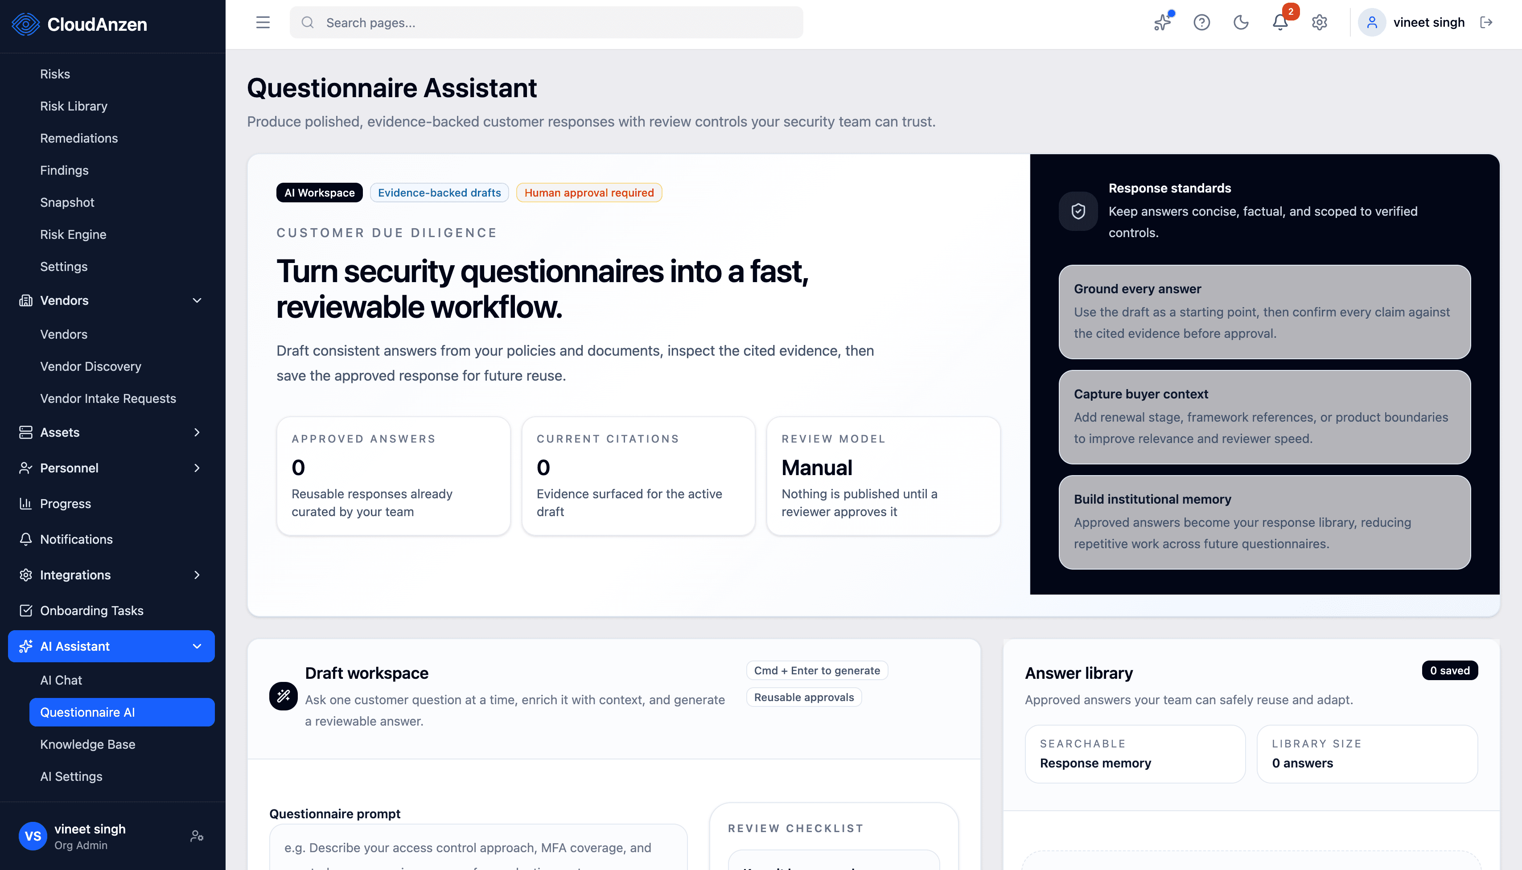Viewport: 1522px width, 870px height.
Task: Open Risk Engine page
Action: tap(73, 234)
